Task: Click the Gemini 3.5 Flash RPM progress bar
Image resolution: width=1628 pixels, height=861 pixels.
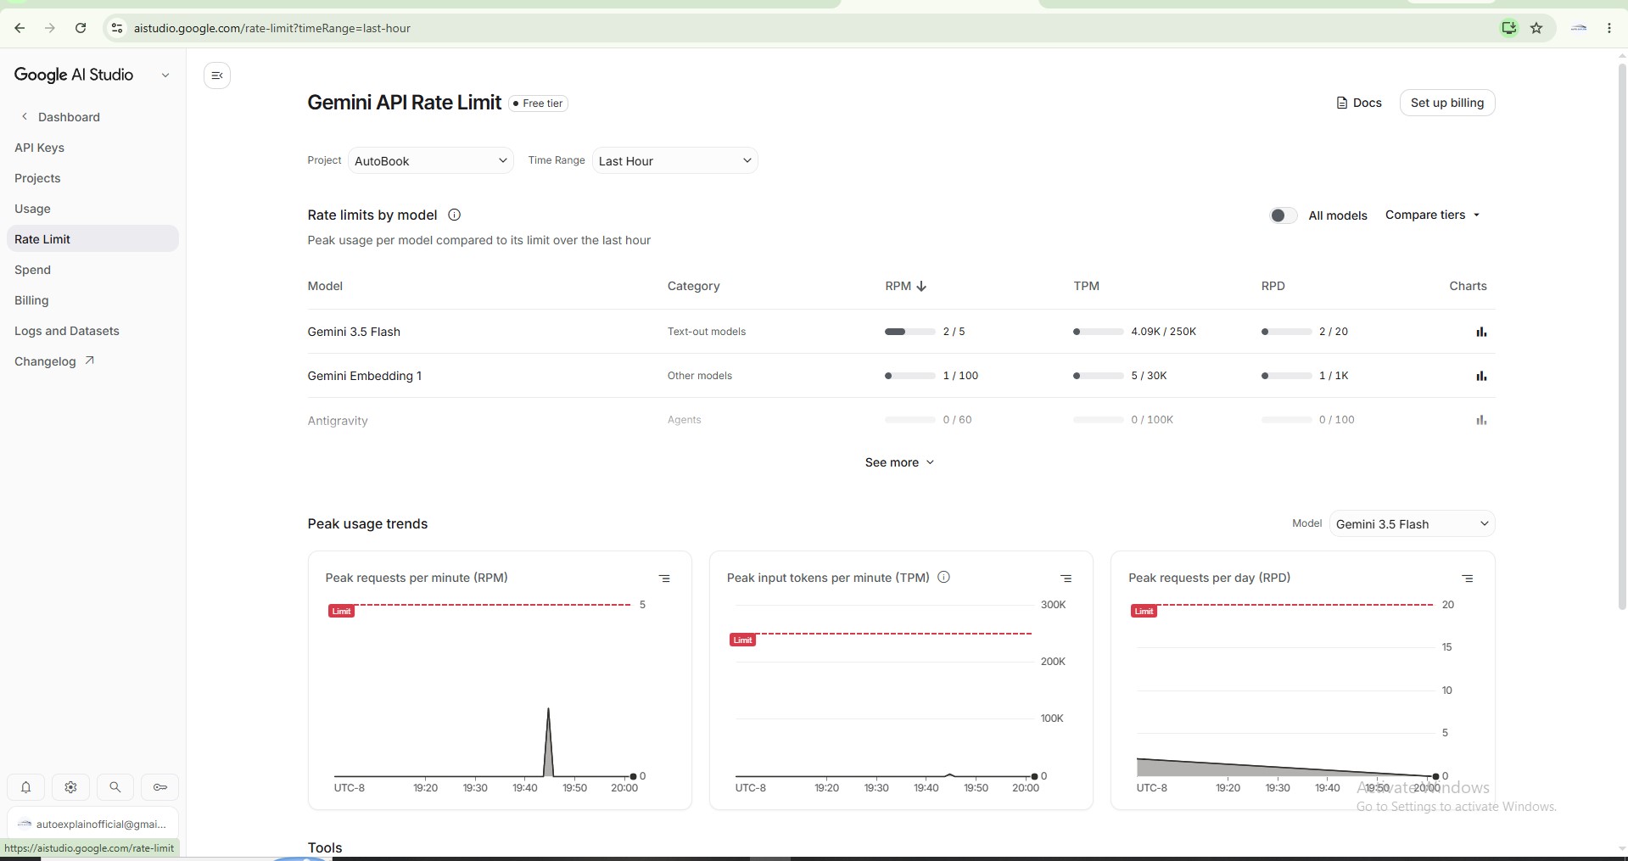Action: (x=909, y=332)
